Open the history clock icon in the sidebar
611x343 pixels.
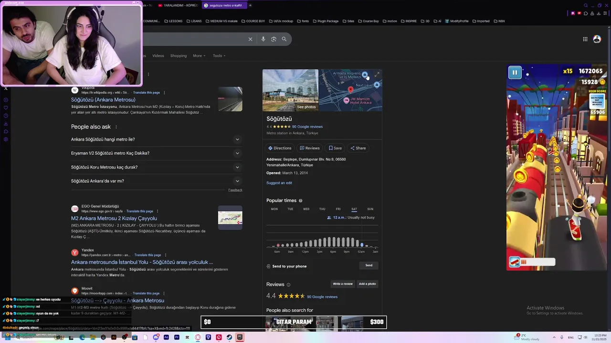pyautogui.click(x=5, y=116)
